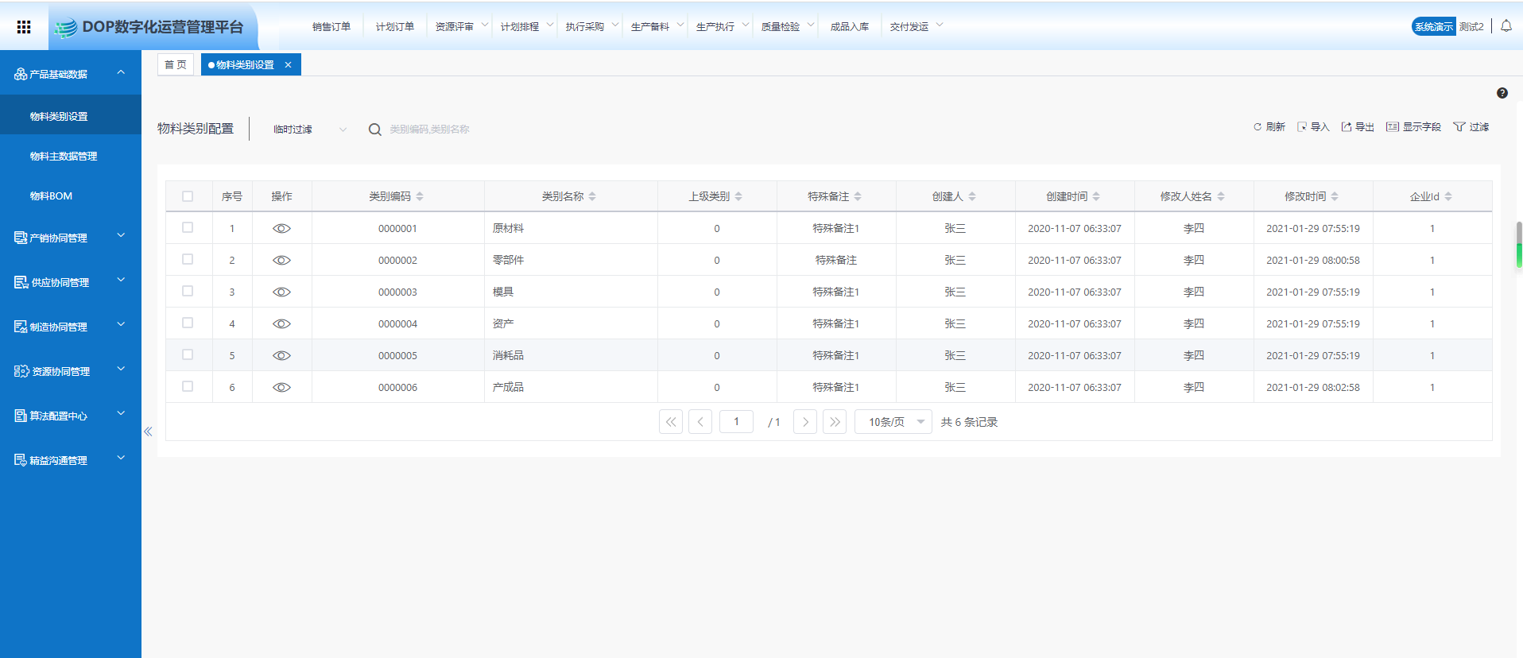View details of row 0000006
Screen dimensions: 1523x658
[281, 387]
